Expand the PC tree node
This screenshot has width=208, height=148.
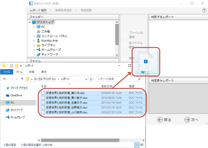pyautogui.click(x=34, y=27)
